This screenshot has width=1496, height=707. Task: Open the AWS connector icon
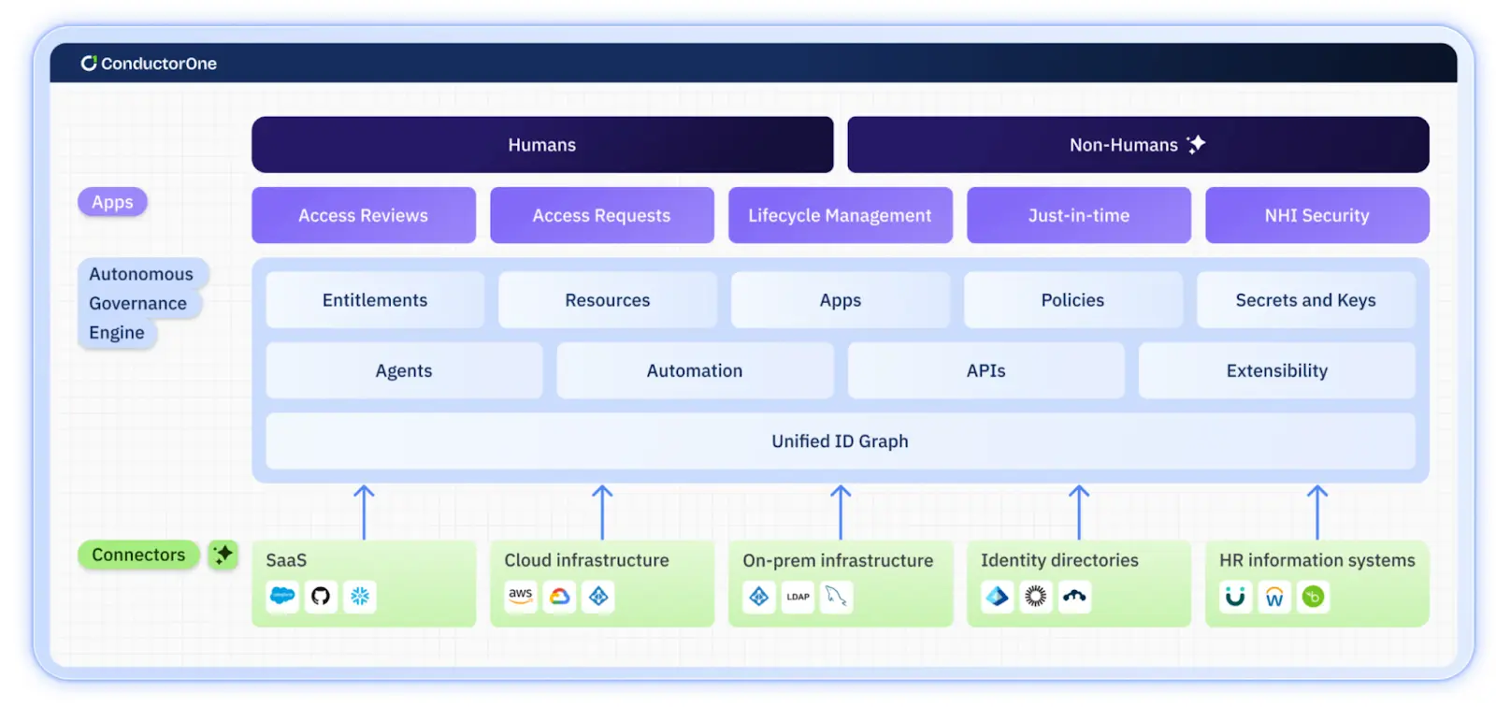click(521, 596)
